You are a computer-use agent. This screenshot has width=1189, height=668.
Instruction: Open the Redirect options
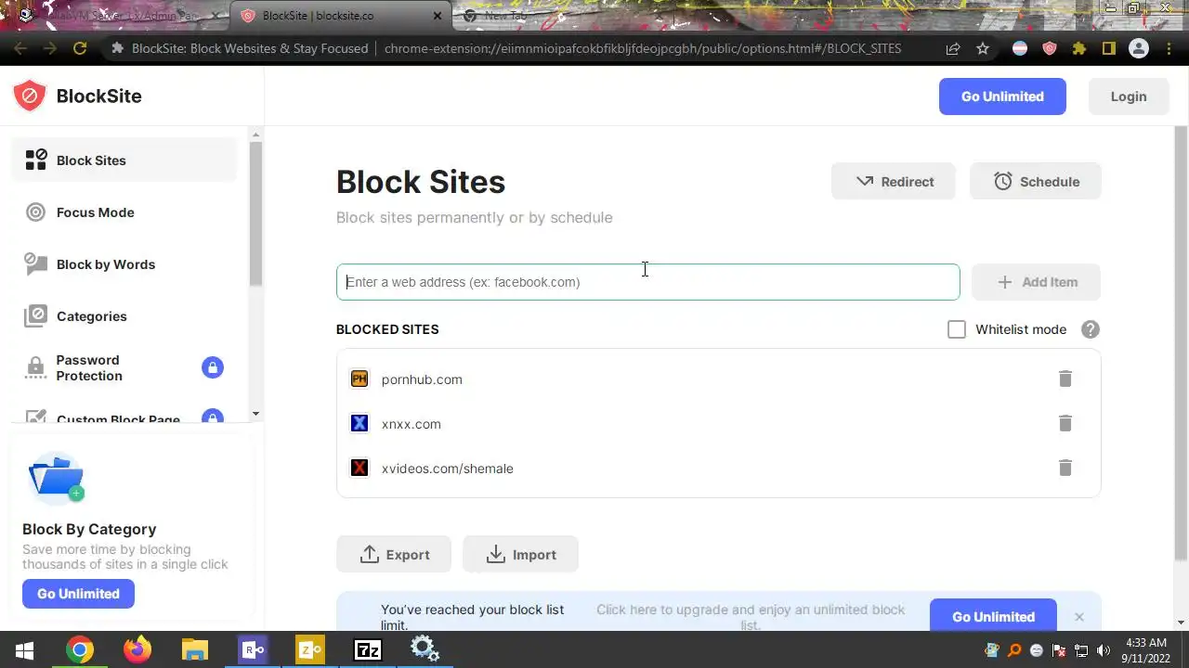click(x=894, y=182)
